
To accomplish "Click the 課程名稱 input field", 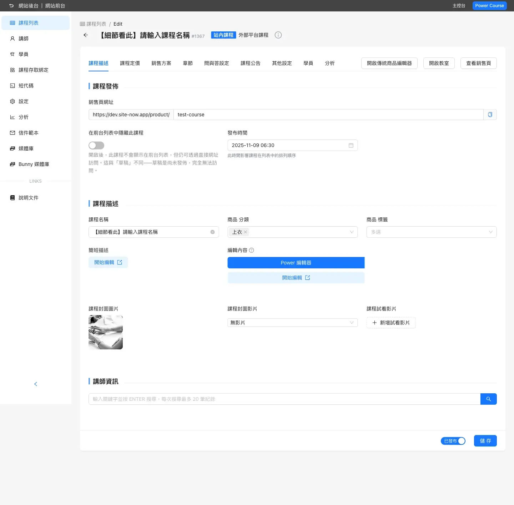I will [153, 232].
